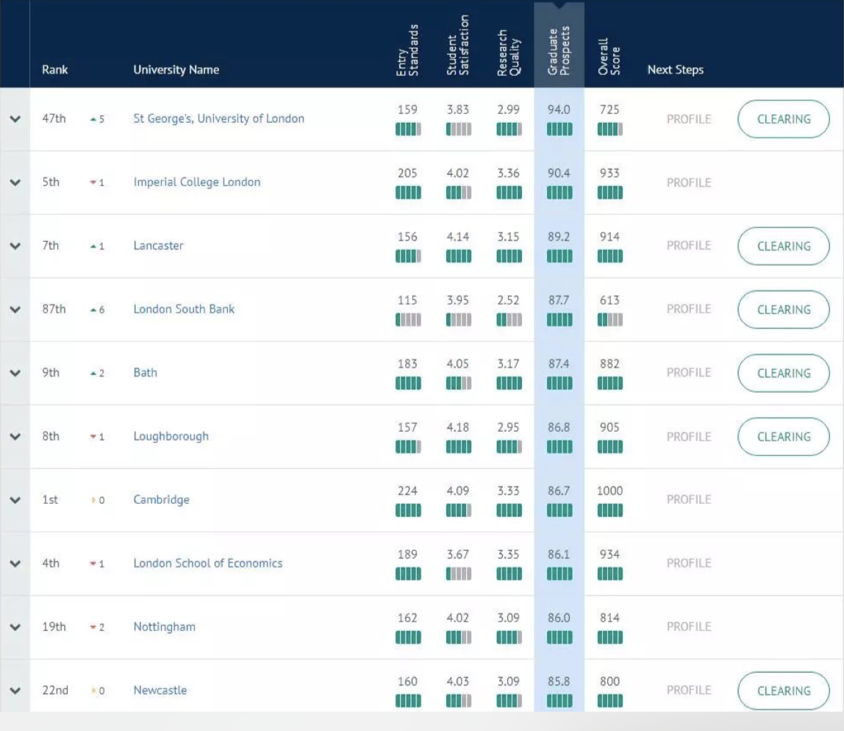
Task: Expand the Cambridge row chevron
Action: (15, 500)
